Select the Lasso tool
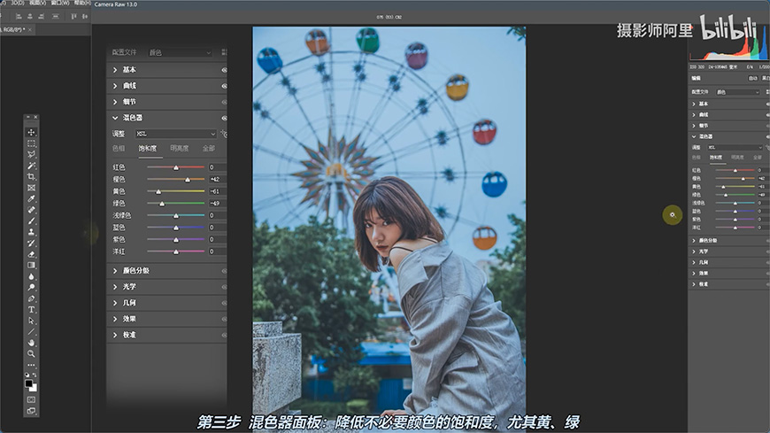770x433 pixels. click(x=32, y=154)
